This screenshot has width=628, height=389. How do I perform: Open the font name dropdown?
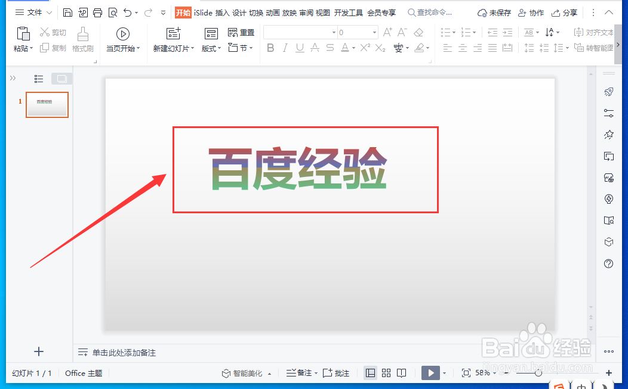(334, 32)
